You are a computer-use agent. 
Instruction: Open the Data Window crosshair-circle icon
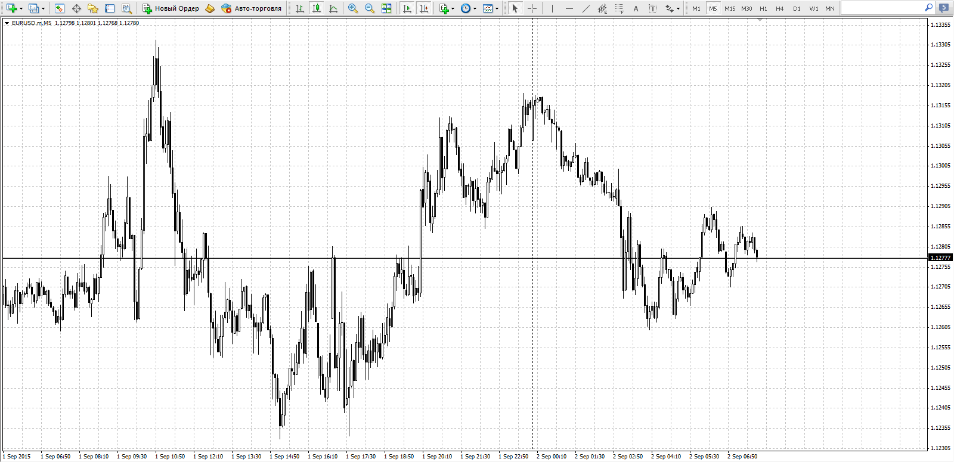click(x=76, y=8)
